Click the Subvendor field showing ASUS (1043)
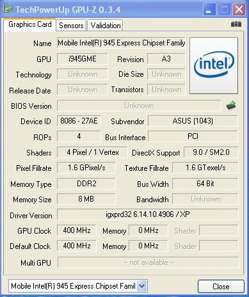 193,121
